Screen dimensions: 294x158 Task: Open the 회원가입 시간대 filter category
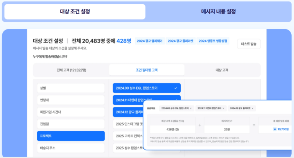[x=71, y=112]
